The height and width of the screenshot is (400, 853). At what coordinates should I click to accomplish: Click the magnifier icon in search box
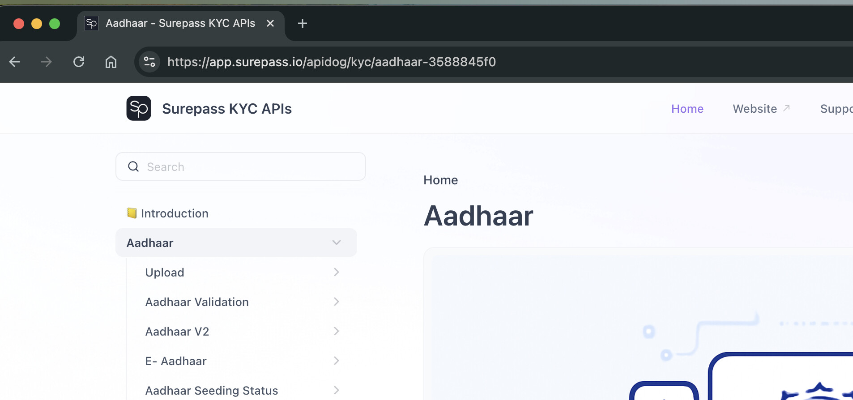[x=133, y=166]
